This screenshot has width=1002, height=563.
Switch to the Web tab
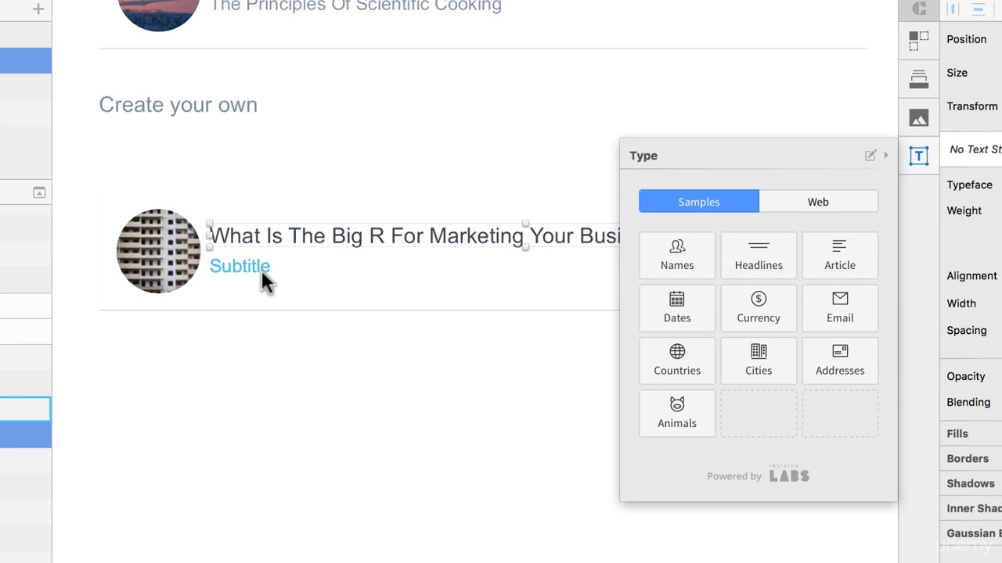point(818,202)
